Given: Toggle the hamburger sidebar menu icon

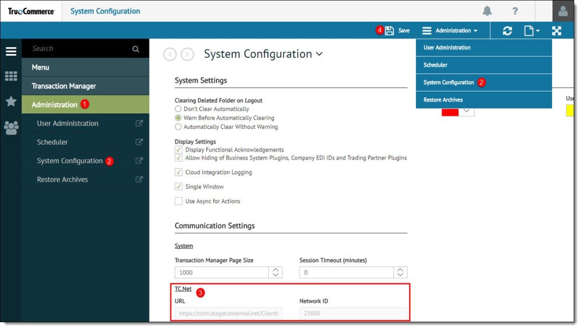Looking at the screenshot, I should click(11, 52).
